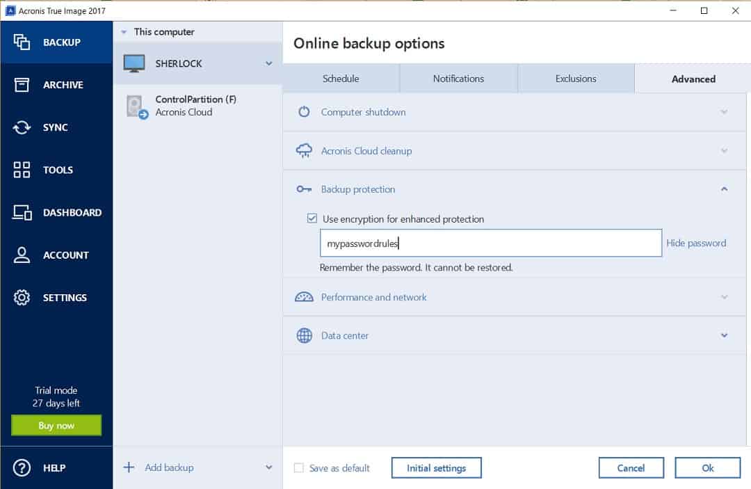Open TOOLS from the sidebar
The height and width of the screenshot is (489, 751).
click(56, 170)
